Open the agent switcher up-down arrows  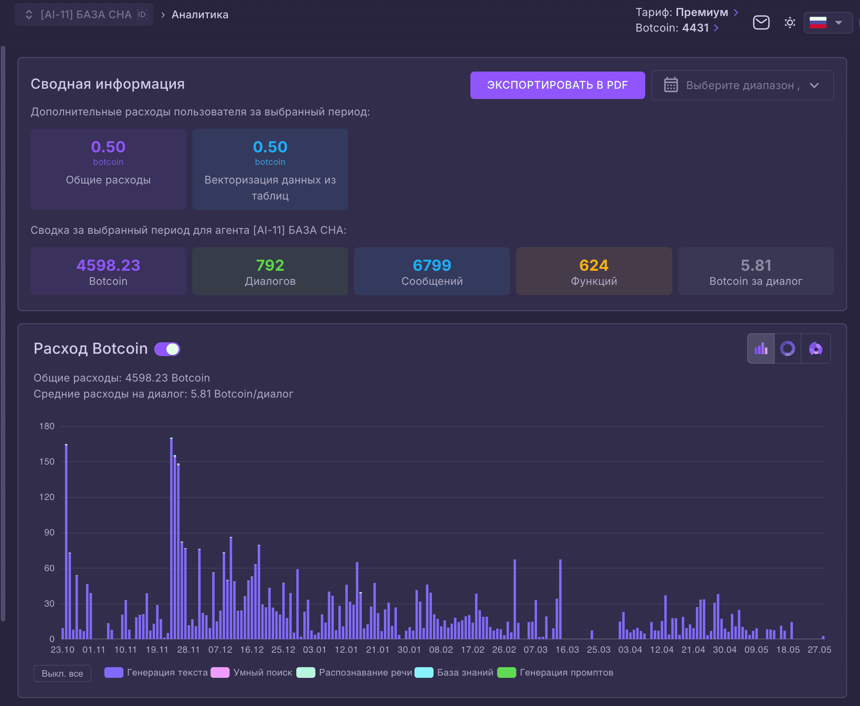point(29,14)
